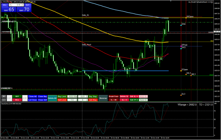The height and width of the screenshot is (140, 221).
Task: Click the DH4 cyan marker
Action: click(x=181, y=25)
